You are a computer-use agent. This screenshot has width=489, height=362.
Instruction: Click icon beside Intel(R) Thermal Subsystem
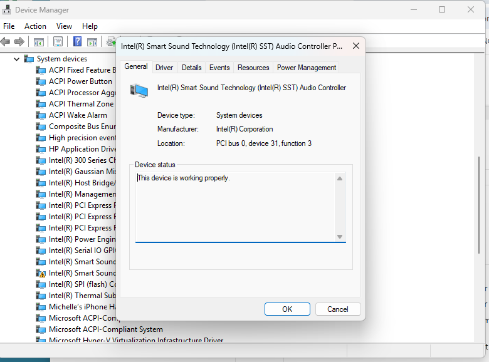pos(41,296)
